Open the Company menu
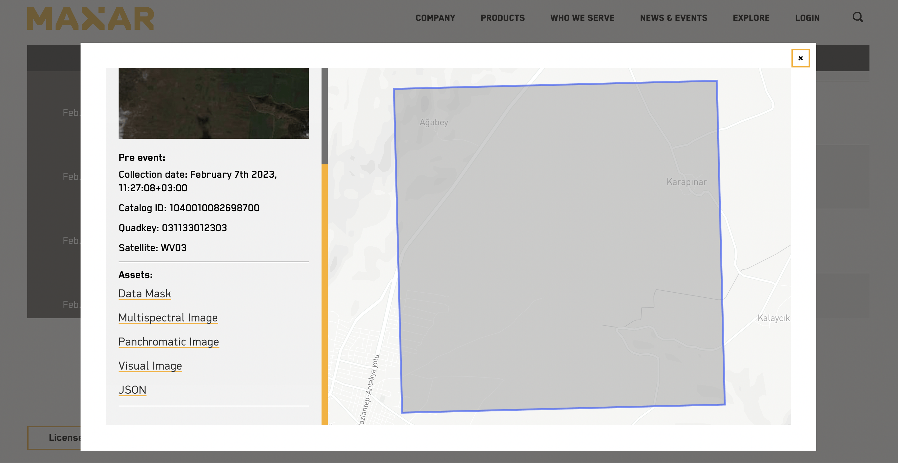898x463 pixels. point(435,18)
